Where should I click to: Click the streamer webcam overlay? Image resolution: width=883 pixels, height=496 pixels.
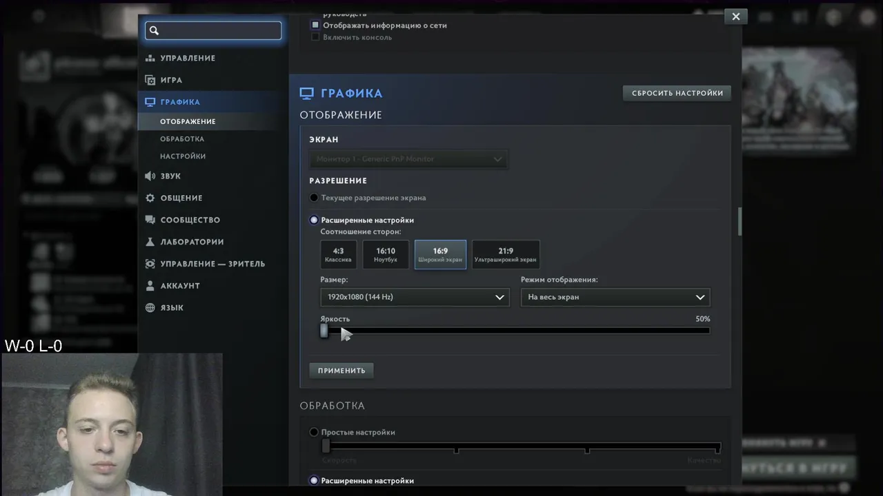(112, 424)
